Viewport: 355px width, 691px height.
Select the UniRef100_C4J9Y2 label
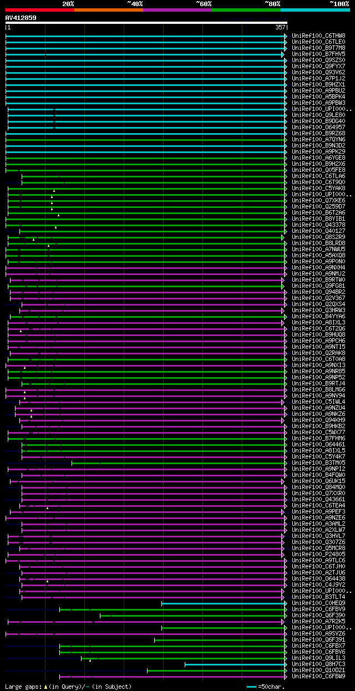(319, 585)
